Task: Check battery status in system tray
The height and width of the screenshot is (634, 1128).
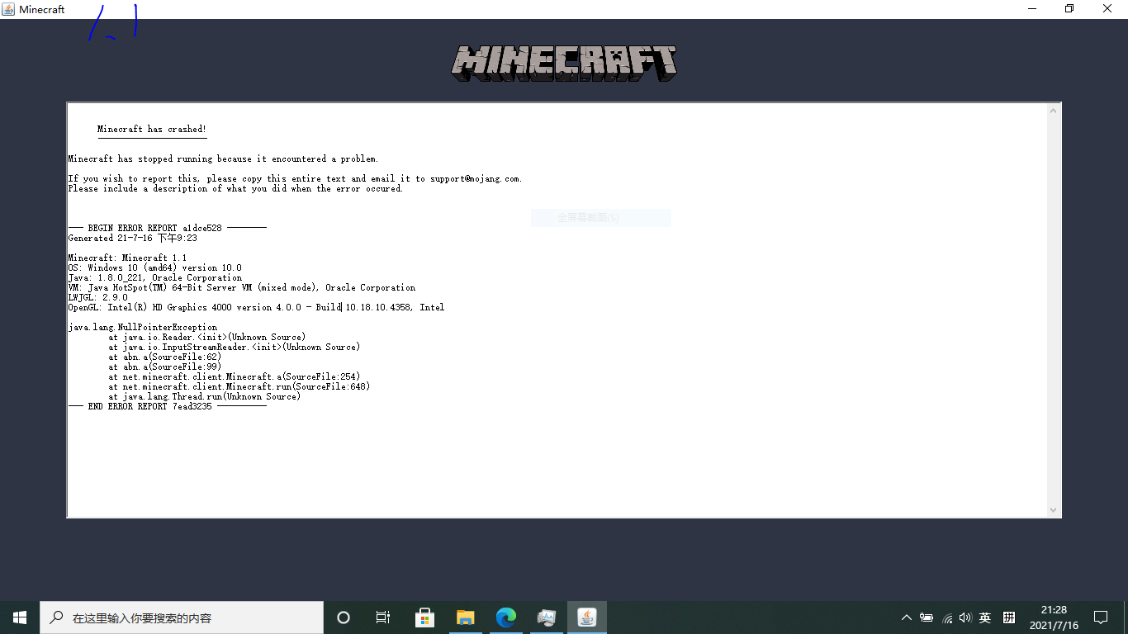Action: [928, 617]
